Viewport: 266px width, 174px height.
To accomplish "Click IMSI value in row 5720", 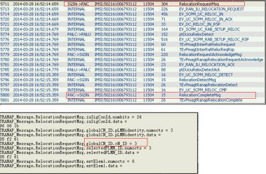I will pos(116,19).
